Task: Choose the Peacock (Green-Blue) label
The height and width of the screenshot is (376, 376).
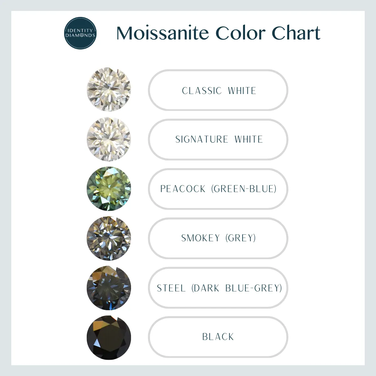Action: click(218, 189)
